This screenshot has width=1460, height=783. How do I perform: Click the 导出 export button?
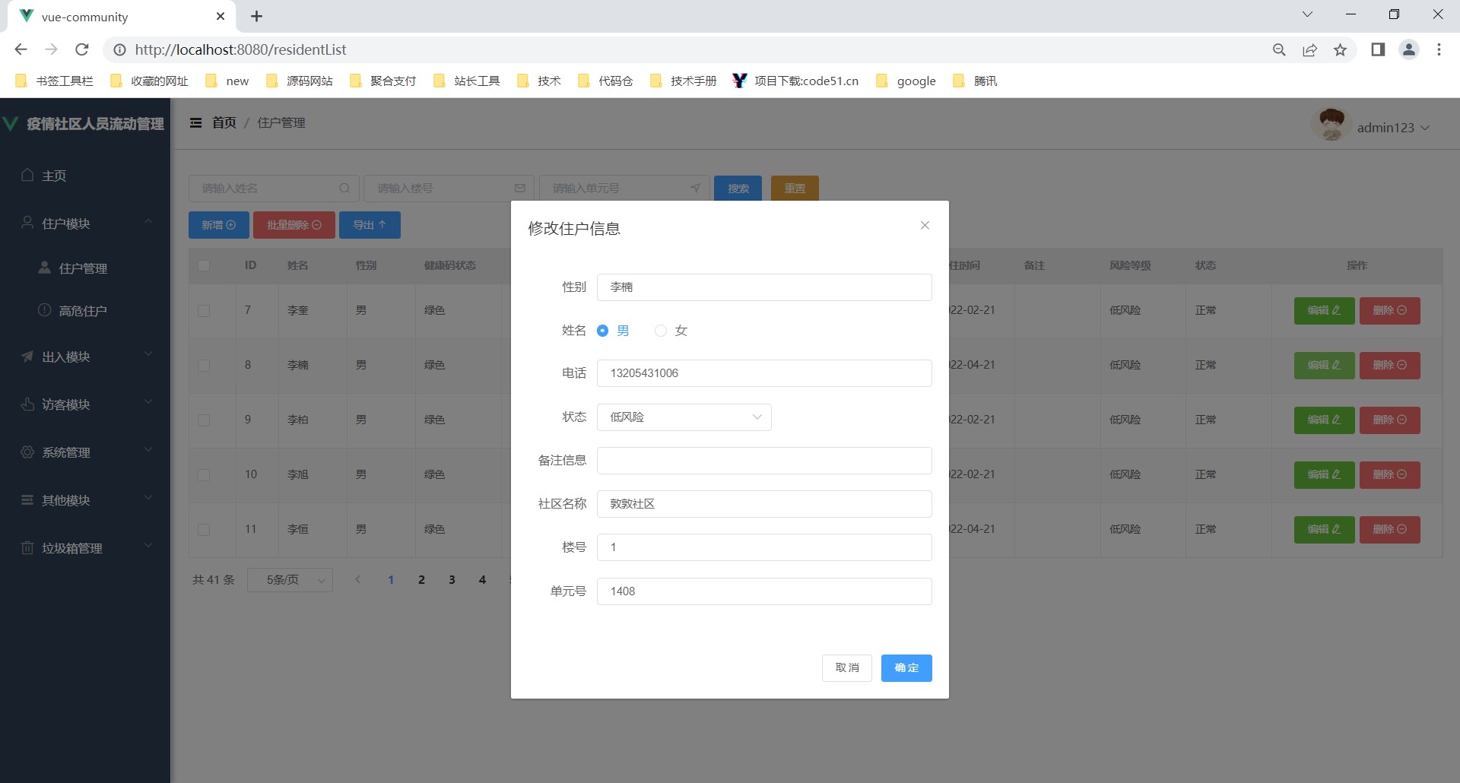tap(370, 225)
